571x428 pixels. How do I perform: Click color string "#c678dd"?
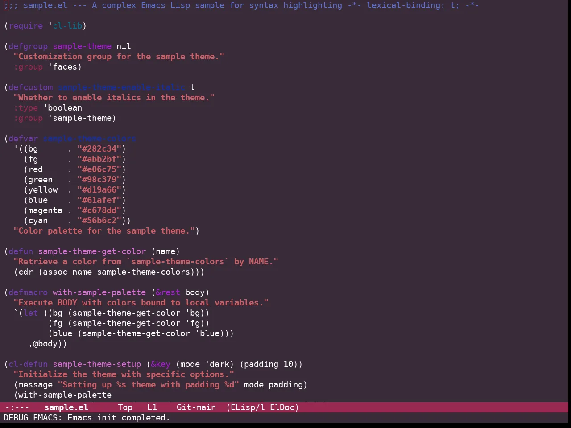pyautogui.click(x=99, y=210)
